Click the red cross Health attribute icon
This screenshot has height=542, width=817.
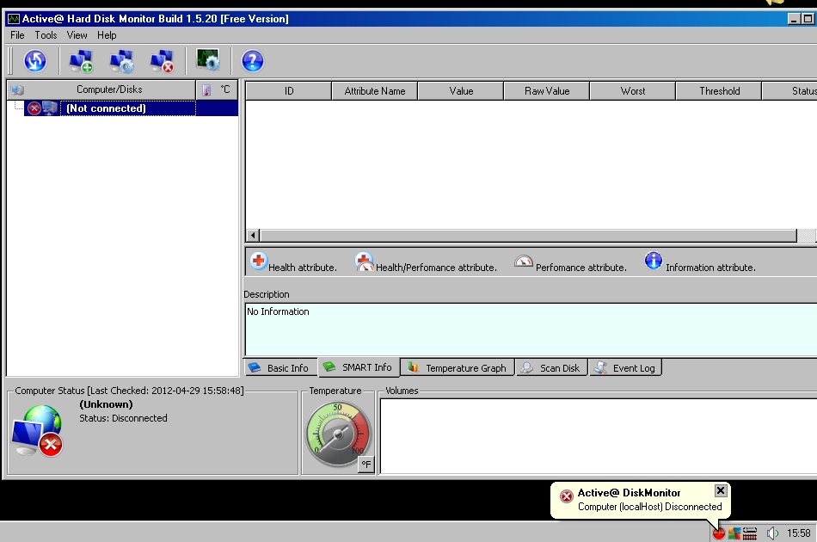[259, 261]
